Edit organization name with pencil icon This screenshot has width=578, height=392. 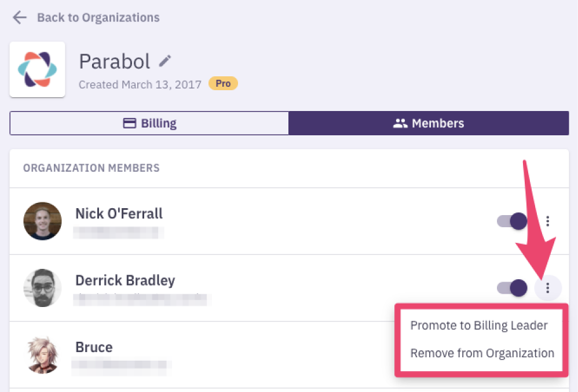165,61
